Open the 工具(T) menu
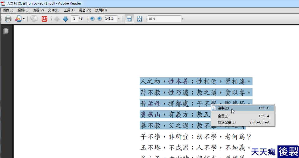299x158 pixels. click(69, 10)
